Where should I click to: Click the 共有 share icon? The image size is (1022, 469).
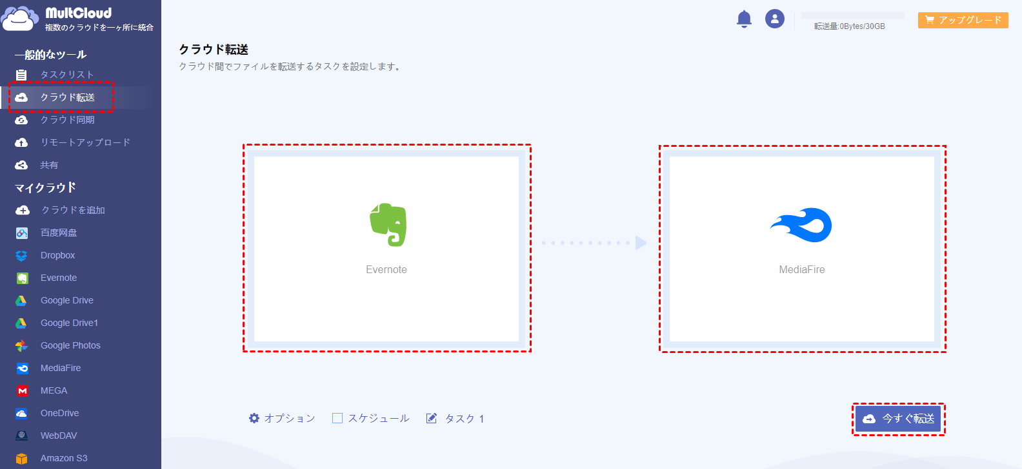coord(21,165)
